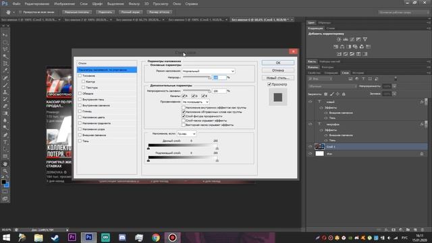Toggle the R channel checkbox
432x243 pixels.
click(184, 96)
